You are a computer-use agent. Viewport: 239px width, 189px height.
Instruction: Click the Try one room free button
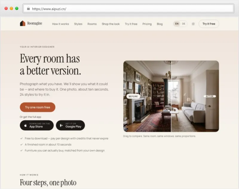[38, 107]
